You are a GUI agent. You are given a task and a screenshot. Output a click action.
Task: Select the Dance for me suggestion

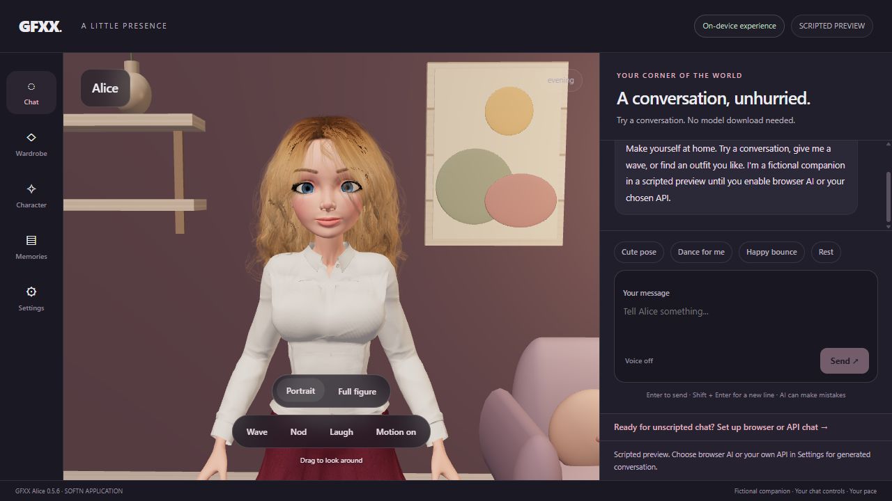coord(701,252)
